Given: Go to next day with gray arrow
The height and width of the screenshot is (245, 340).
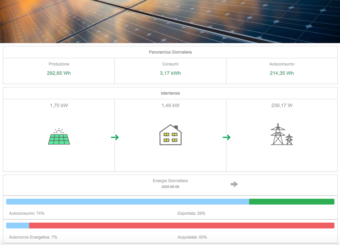Looking at the screenshot, I should [234, 184].
